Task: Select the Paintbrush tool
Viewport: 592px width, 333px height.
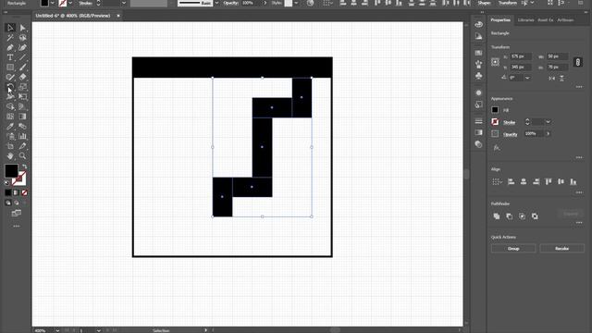Action: click(22, 68)
